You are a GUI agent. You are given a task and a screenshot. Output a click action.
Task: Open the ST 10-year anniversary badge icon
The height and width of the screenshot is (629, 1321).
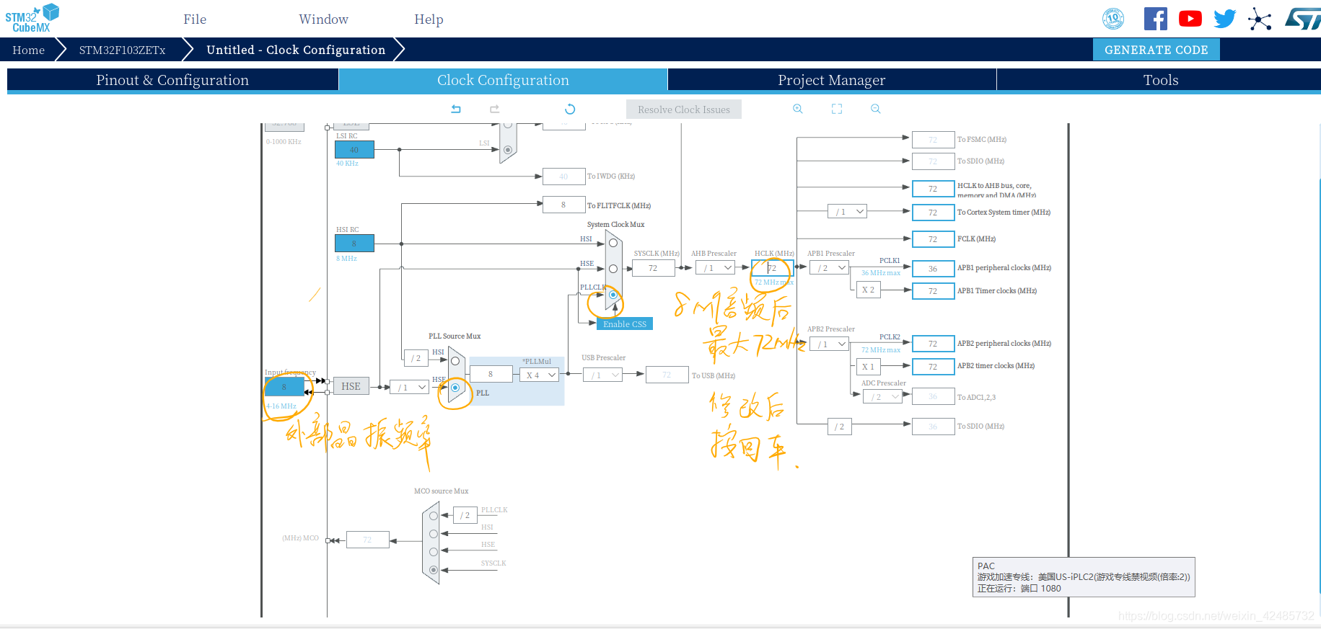[x=1113, y=19]
